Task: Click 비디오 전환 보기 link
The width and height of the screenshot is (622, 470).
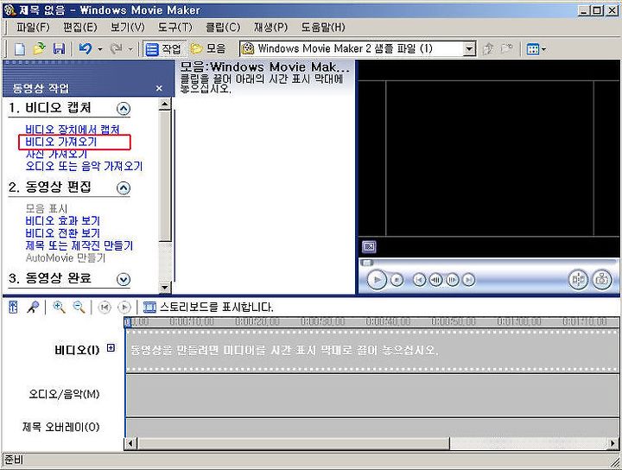Action: click(x=62, y=232)
